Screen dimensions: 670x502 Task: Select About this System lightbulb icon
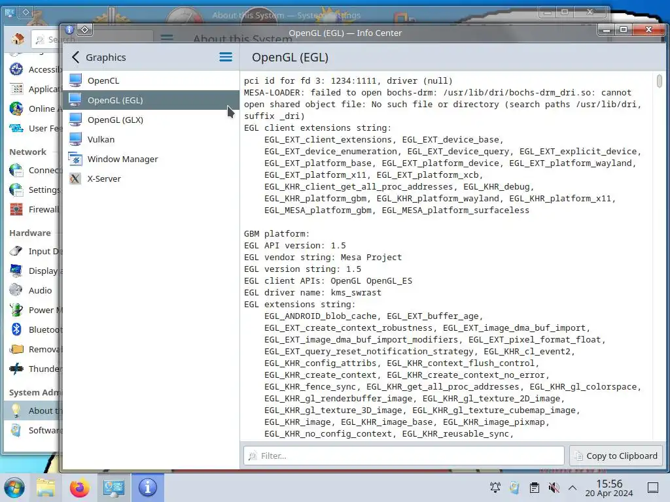(x=16, y=410)
